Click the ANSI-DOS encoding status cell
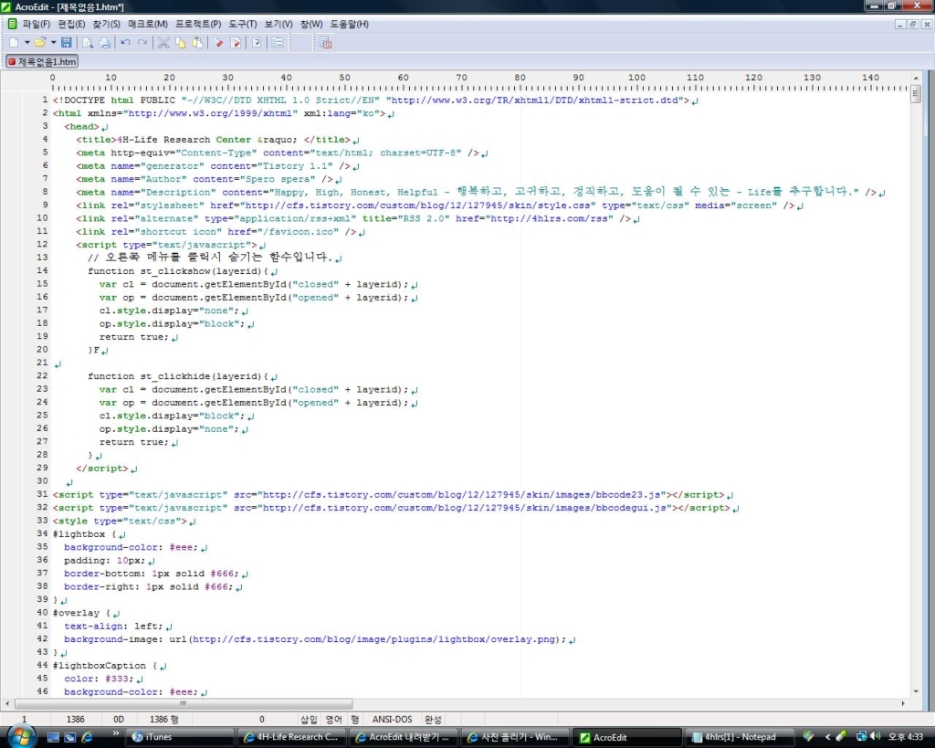Viewport: 935px width, 748px height. pyautogui.click(x=392, y=720)
